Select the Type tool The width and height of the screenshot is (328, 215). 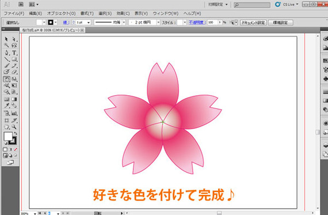click(14, 53)
